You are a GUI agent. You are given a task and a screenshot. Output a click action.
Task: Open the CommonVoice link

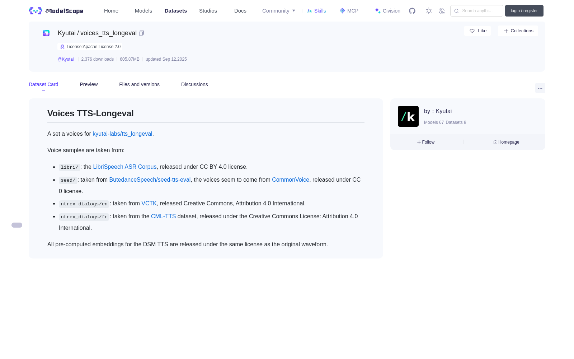291,179
